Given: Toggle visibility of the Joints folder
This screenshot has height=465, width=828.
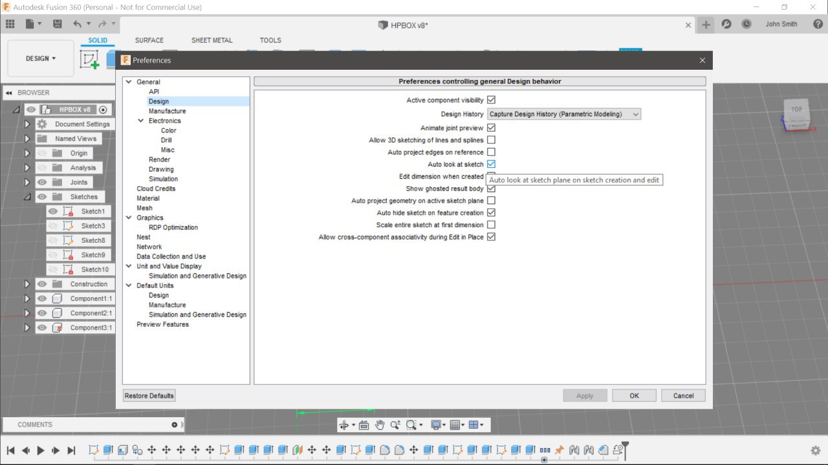Looking at the screenshot, I should pos(42,182).
